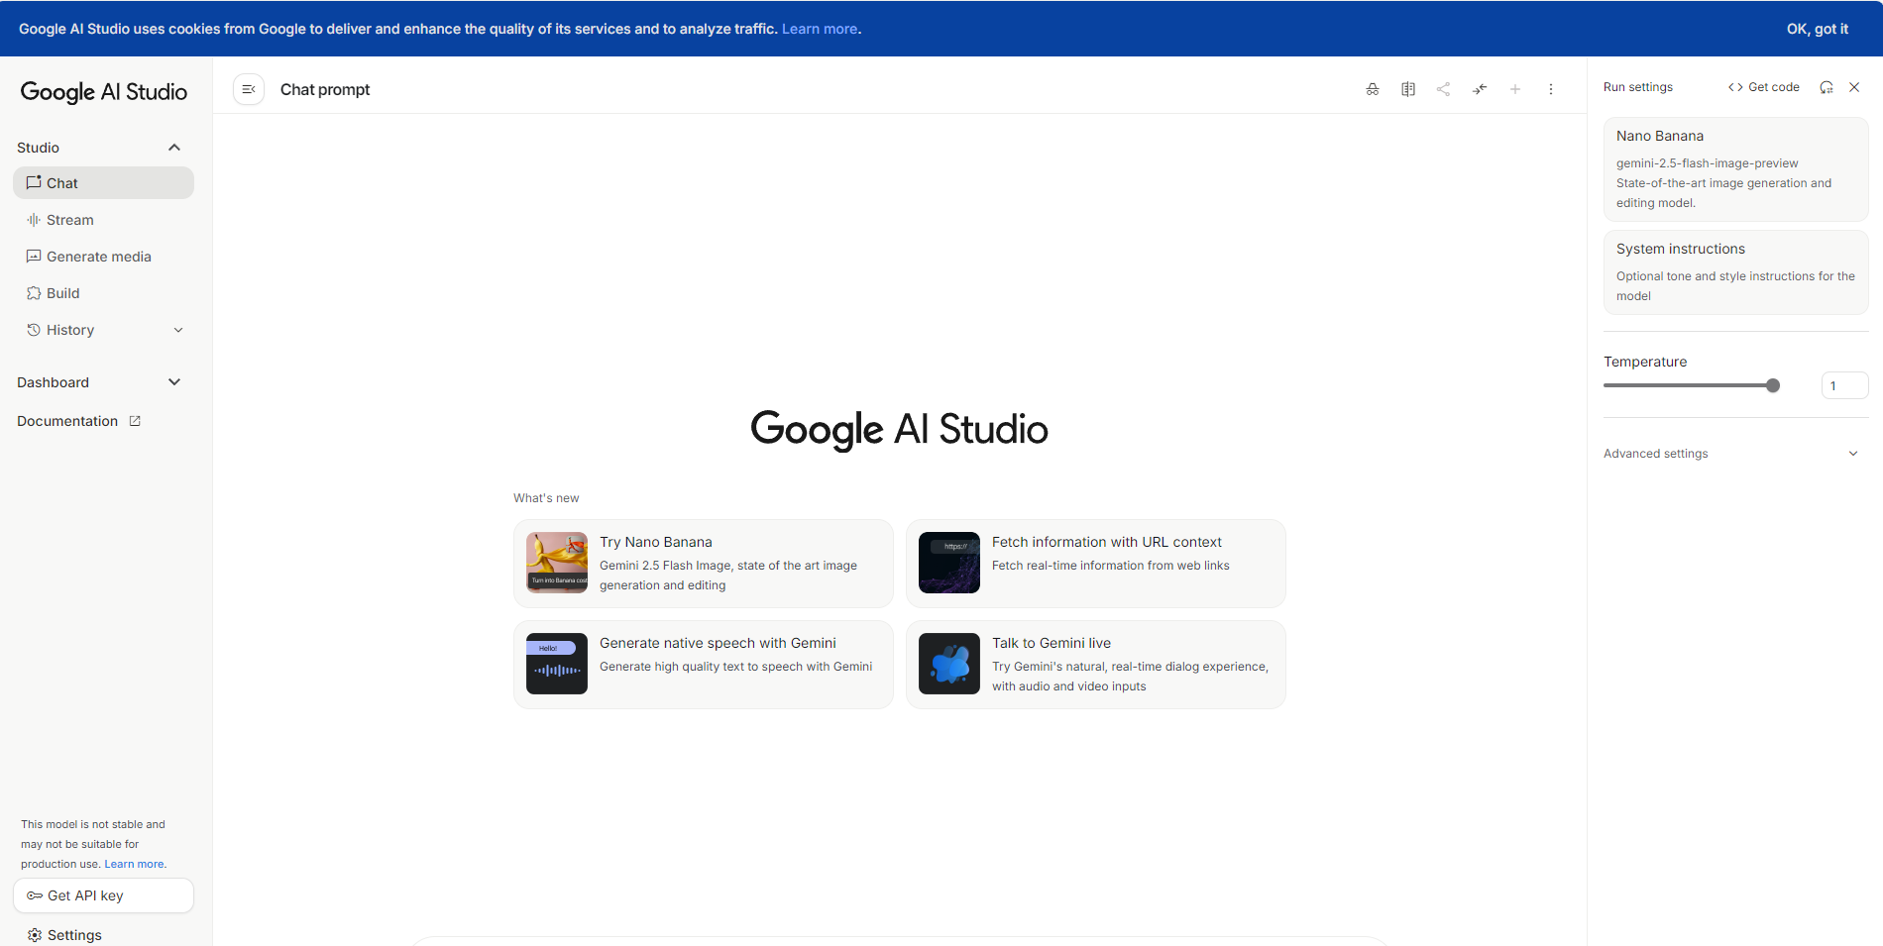Start a new chat with plus icon
This screenshot has height=946, width=1883.
(1515, 89)
